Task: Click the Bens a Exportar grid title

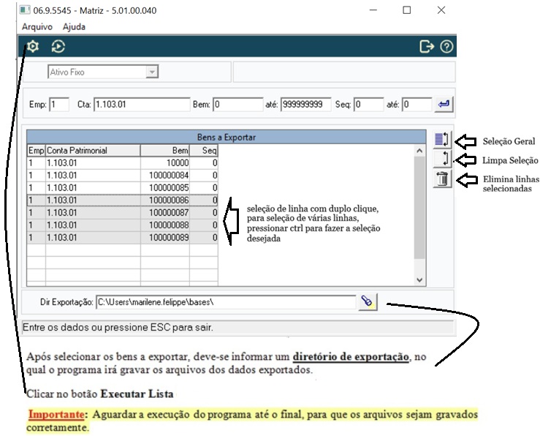Action: (x=227, y=138)
